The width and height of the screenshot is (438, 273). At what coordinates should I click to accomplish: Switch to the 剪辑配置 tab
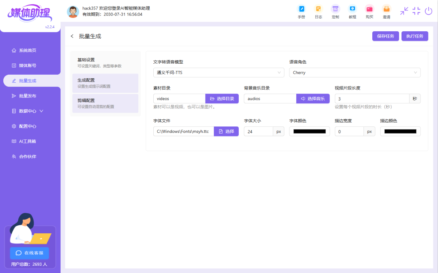pyautogui.click(x=105, y=103)
